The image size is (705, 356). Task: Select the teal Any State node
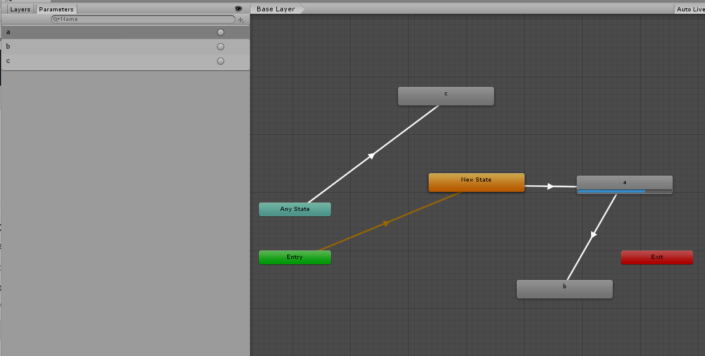pos(294,209)
